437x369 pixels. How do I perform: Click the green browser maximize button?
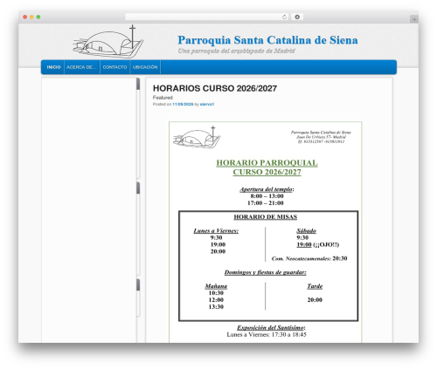[x=38, y=17]
